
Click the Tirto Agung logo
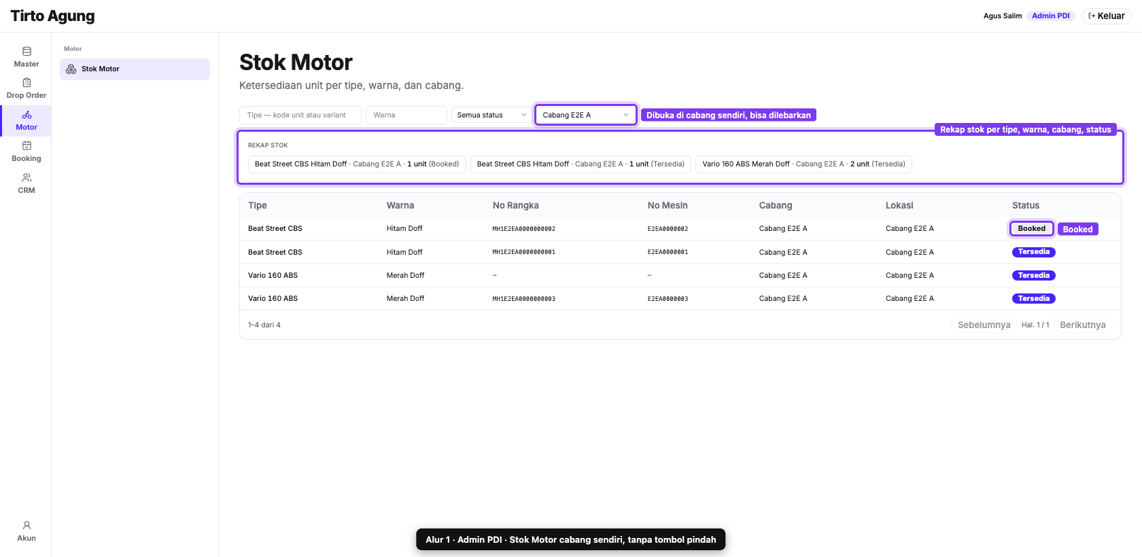(52, 16)
